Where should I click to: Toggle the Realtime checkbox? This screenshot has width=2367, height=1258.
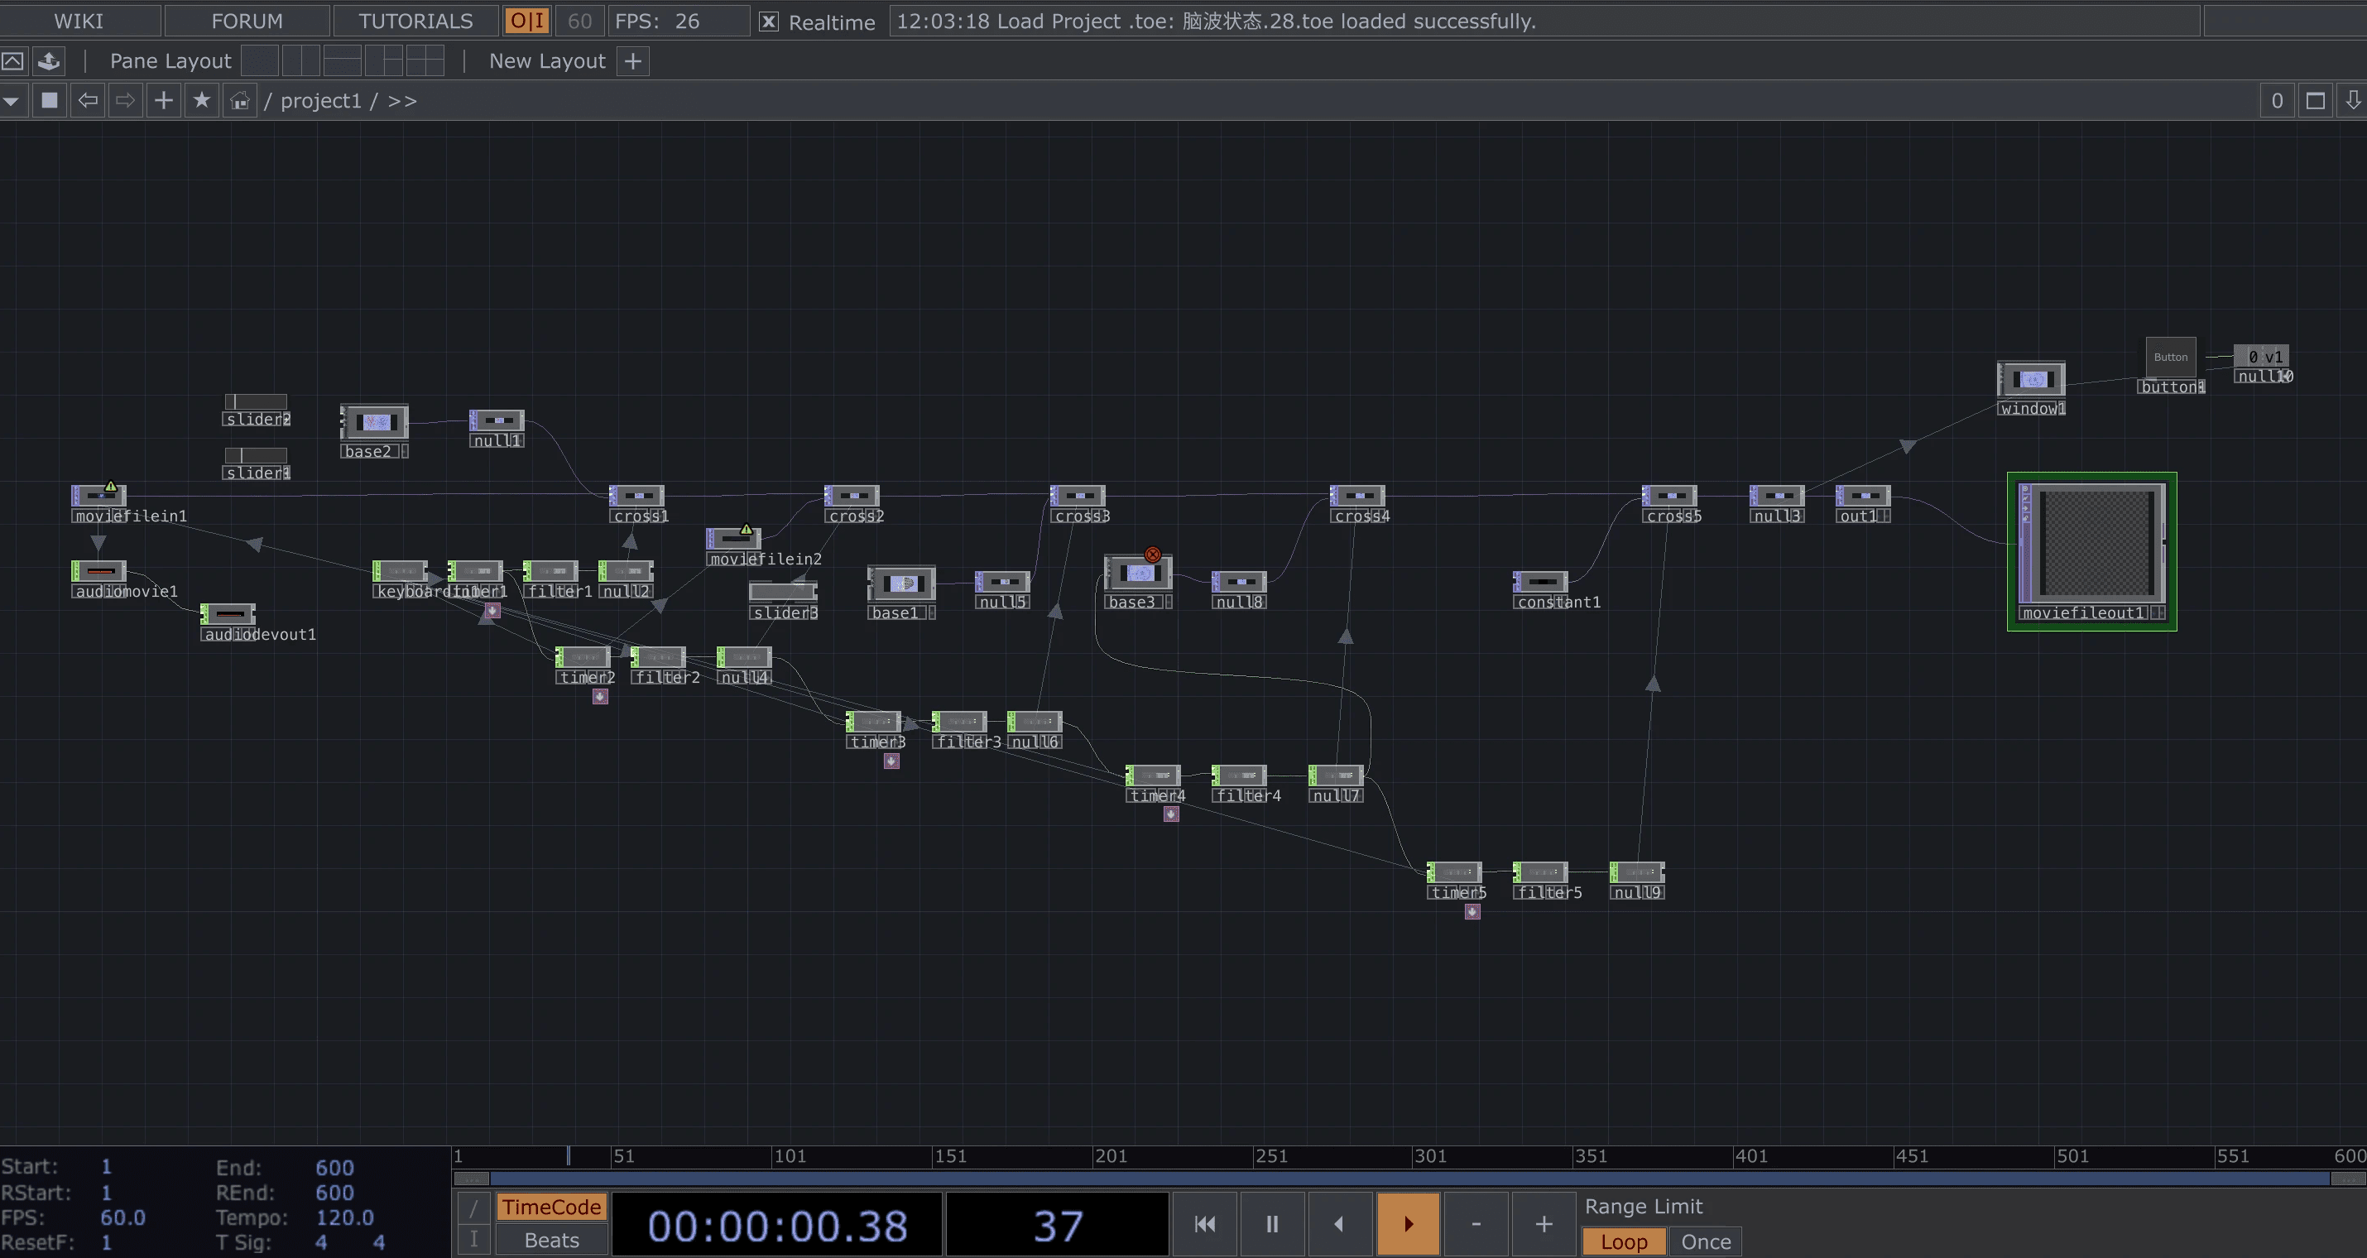pyautogui.click(x=769, y=22)
